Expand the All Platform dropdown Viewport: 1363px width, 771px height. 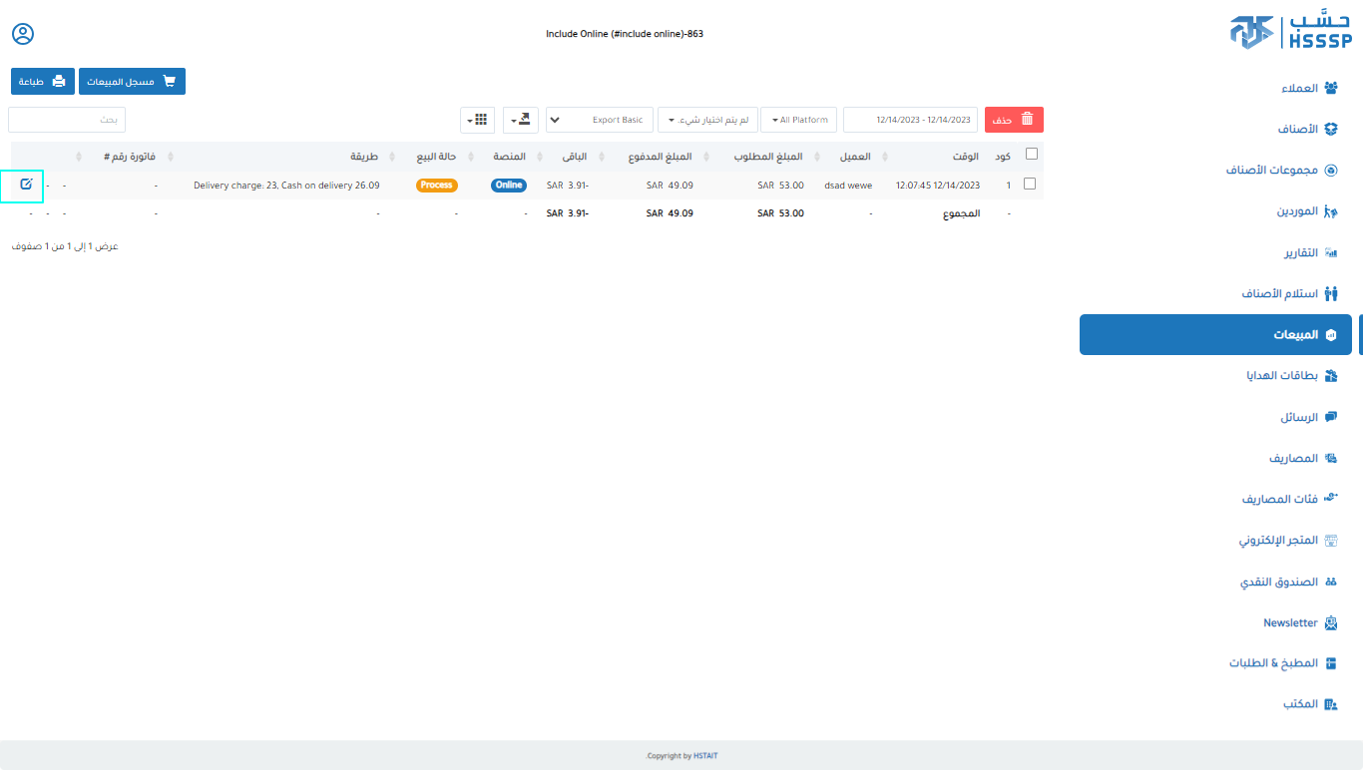click(798, 120)
